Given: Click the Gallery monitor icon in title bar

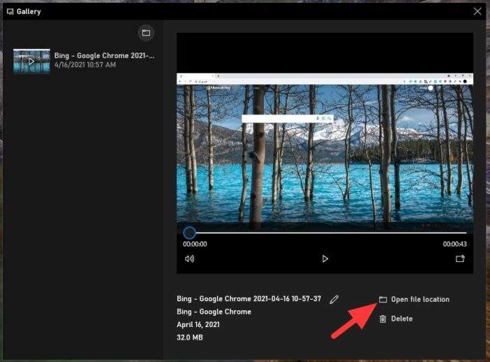Looking at the screenshot, I should coord(10,12).
